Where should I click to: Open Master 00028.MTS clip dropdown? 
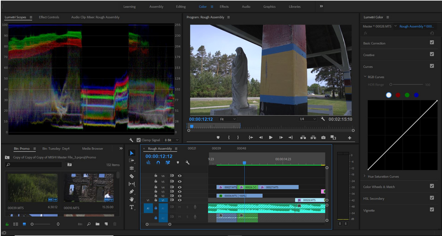[x=395, y=26]
